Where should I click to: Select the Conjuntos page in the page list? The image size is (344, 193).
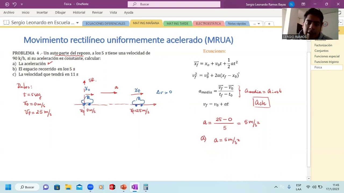[321, 51]
